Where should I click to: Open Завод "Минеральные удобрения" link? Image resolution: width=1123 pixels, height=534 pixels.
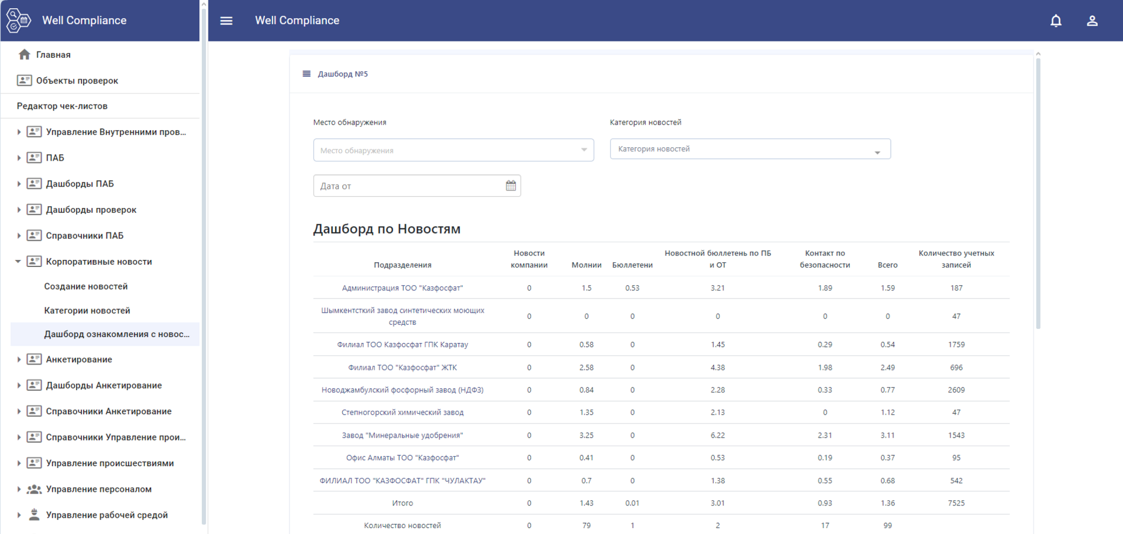402,435
